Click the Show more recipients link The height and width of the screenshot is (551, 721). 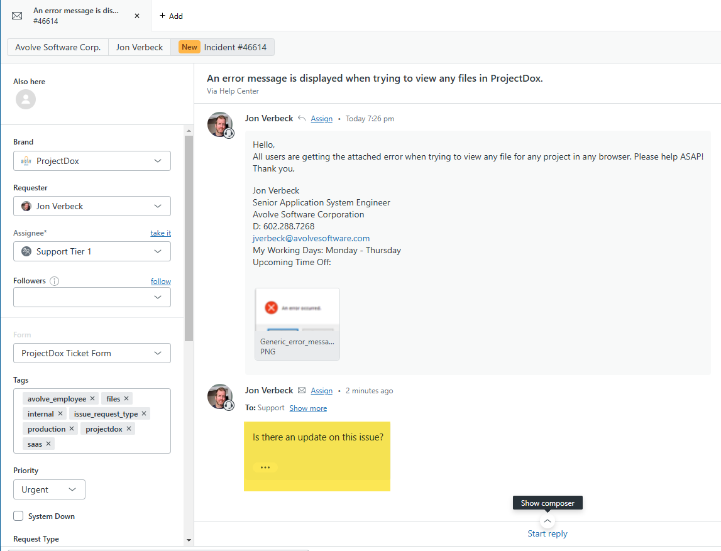click(x=308, y=408)
